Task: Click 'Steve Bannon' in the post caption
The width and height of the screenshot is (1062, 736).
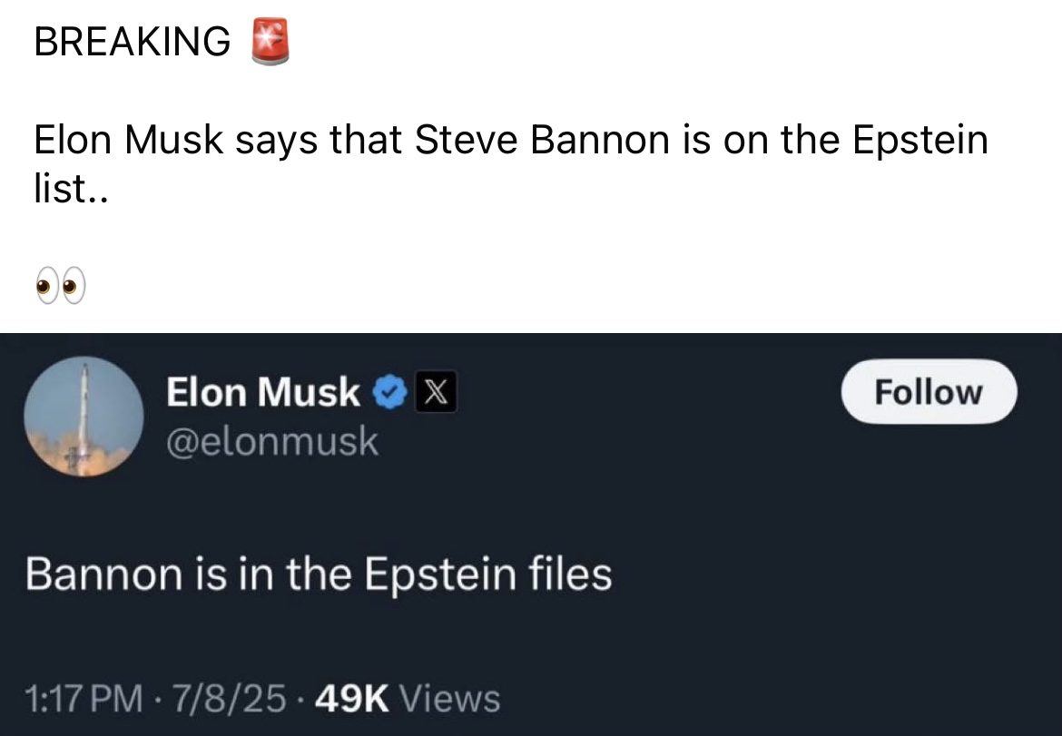Action: click(542, 140)
